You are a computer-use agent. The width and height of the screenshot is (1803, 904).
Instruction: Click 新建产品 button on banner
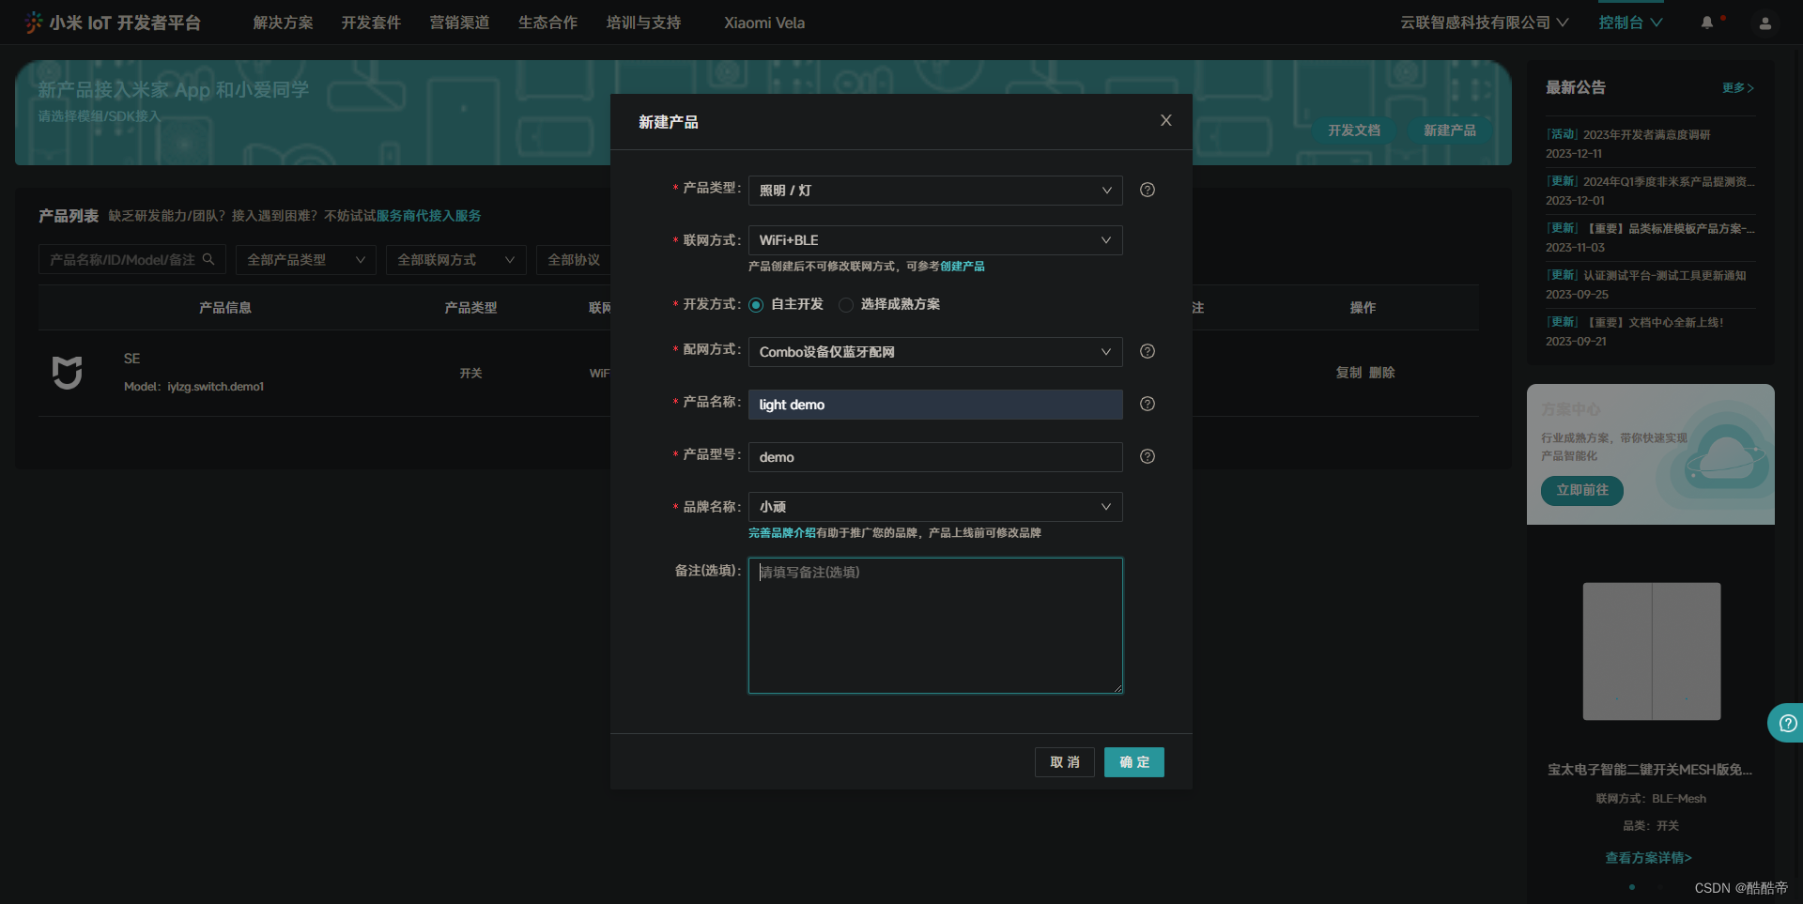point(1450,130)
